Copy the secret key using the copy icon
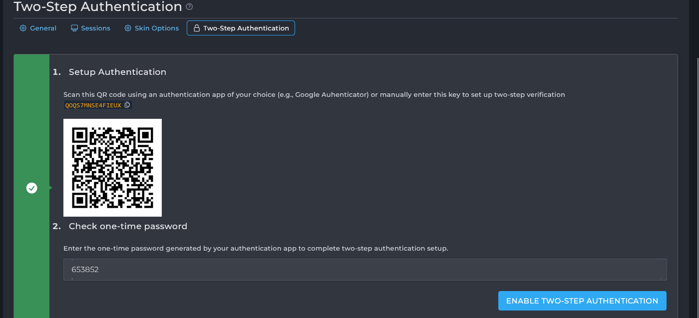Screen dimensions: 699x318 coord(127,105)
